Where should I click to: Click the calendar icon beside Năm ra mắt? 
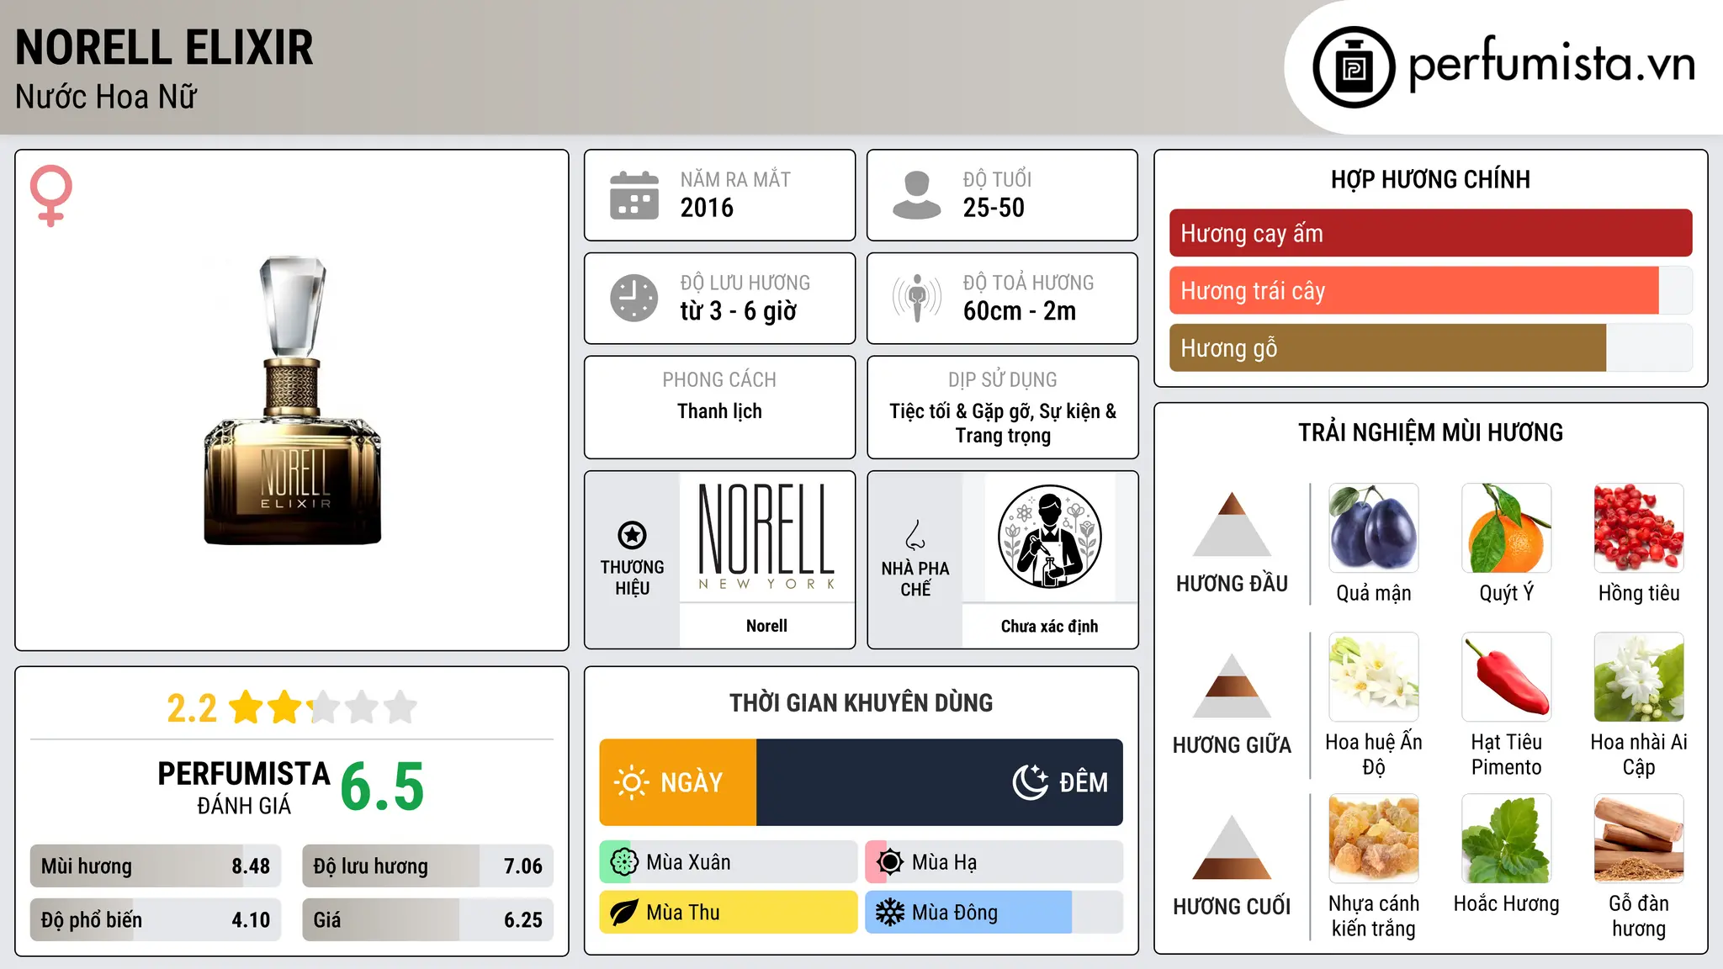click(x=634, y=195)
